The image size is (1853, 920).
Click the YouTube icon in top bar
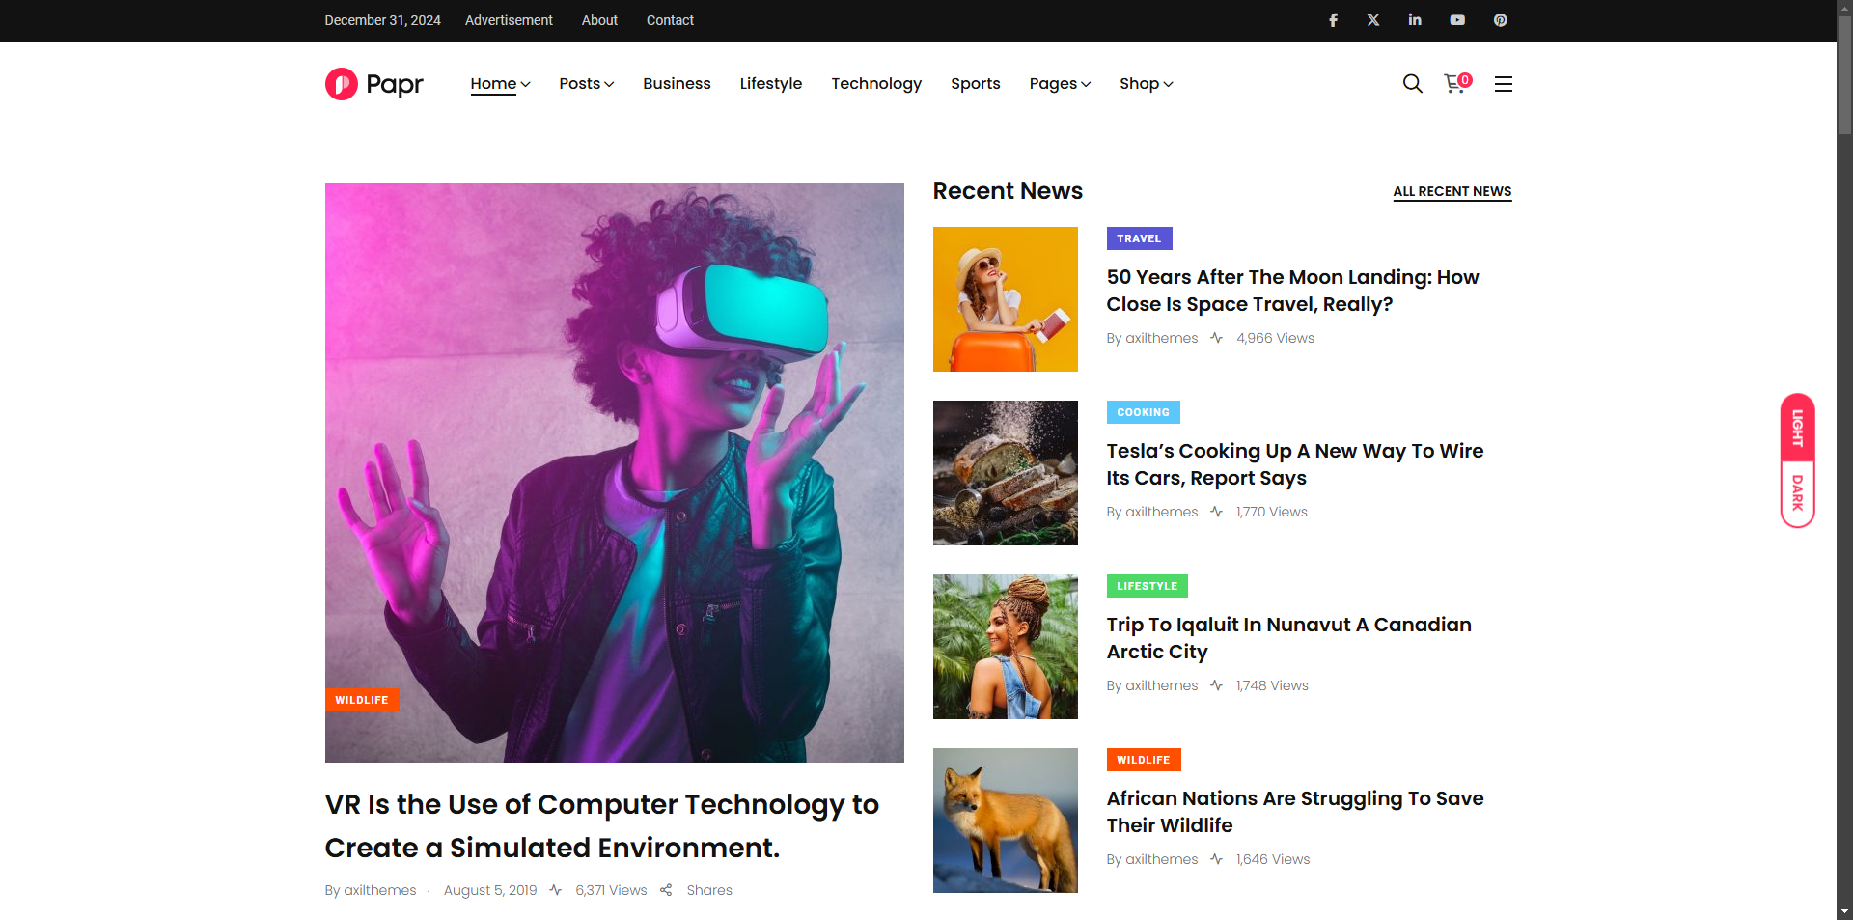[x=1457, y=20]
